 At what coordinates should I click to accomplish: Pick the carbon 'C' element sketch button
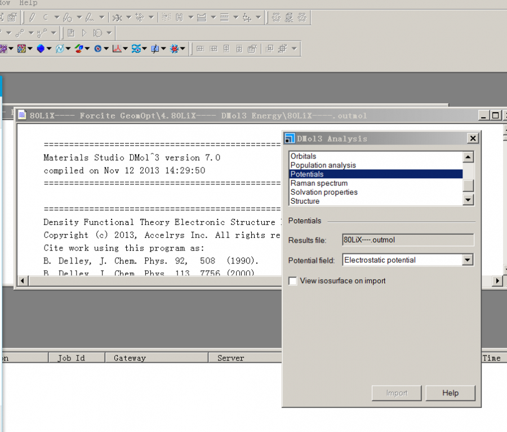pos(46,17)
